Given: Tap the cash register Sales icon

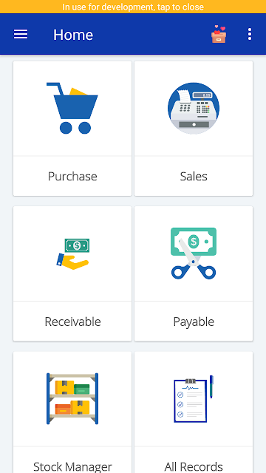Looking at the screenshot, I should pyautogui.click(x=194, y=108).
